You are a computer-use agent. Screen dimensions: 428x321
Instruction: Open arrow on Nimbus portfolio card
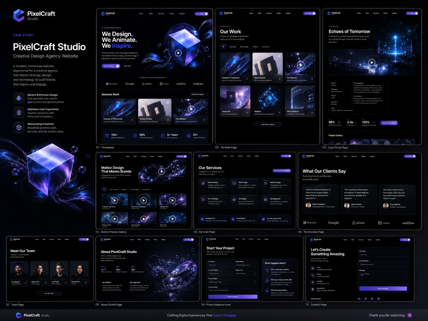point(279,112)
